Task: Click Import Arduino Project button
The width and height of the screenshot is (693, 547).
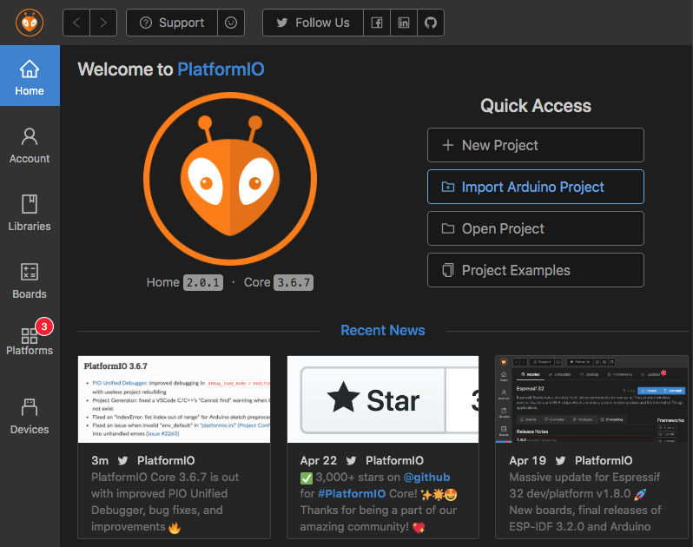Action: 536,187
